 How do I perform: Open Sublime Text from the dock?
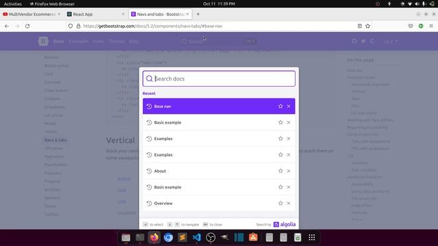pyautogui.click(x=183, y=237)
